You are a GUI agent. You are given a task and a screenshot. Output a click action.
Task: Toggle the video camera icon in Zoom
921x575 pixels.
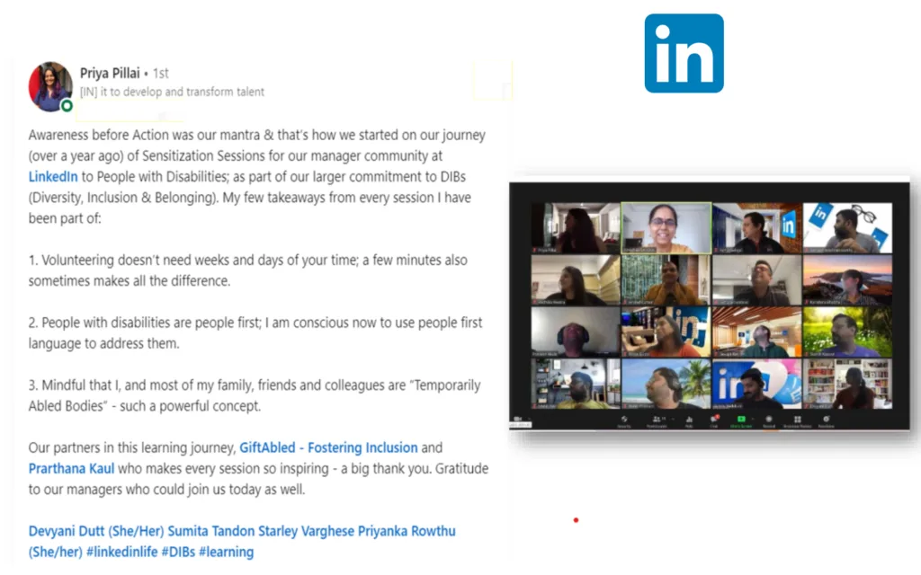518,419
